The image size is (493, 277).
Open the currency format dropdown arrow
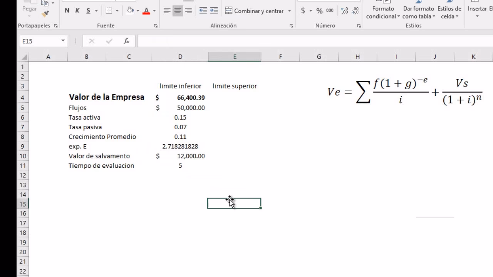pyautogui.click(x=311, y=11)
